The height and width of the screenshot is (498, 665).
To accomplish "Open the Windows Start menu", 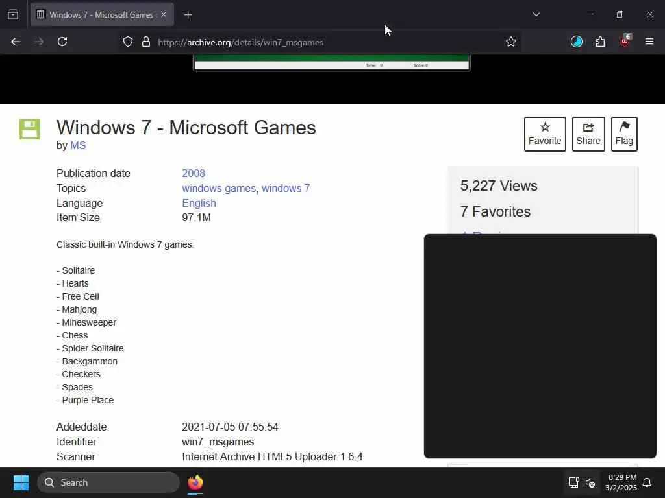I will click(21, 482).
